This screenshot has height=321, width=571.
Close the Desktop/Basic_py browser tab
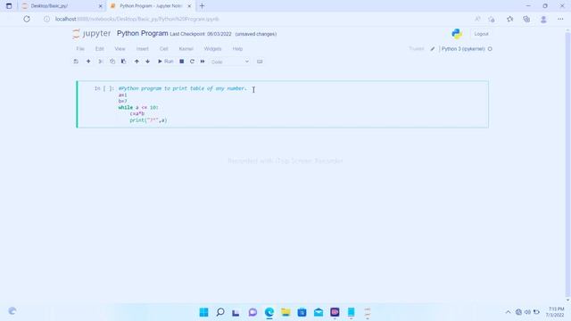pyautogui.click(x=101, y=6)
